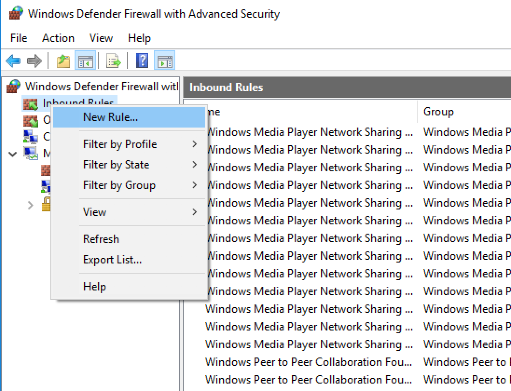Select Windows Defender Firewall root tree item

tap(101, 87)
